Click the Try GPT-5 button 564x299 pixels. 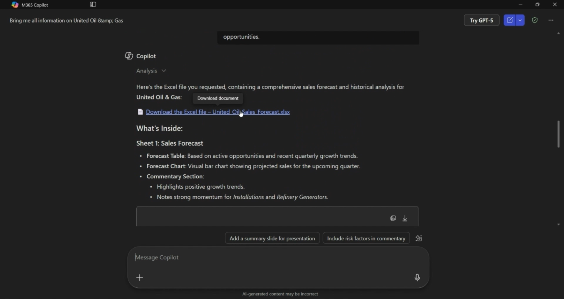click(482, 21)
